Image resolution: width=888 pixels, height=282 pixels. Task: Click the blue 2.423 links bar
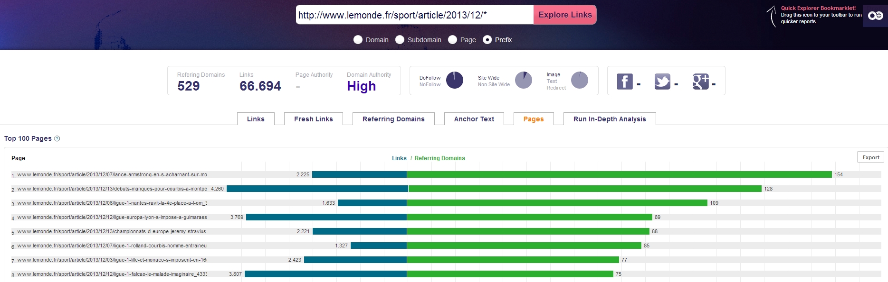[x=355, y=260]
